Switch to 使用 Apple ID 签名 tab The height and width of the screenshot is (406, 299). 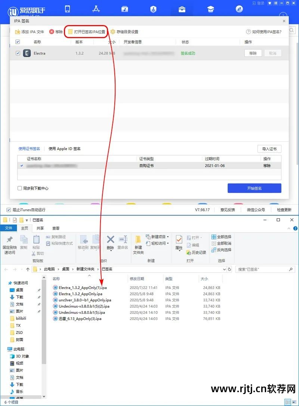pyautogui.click(x=64, y=149)
